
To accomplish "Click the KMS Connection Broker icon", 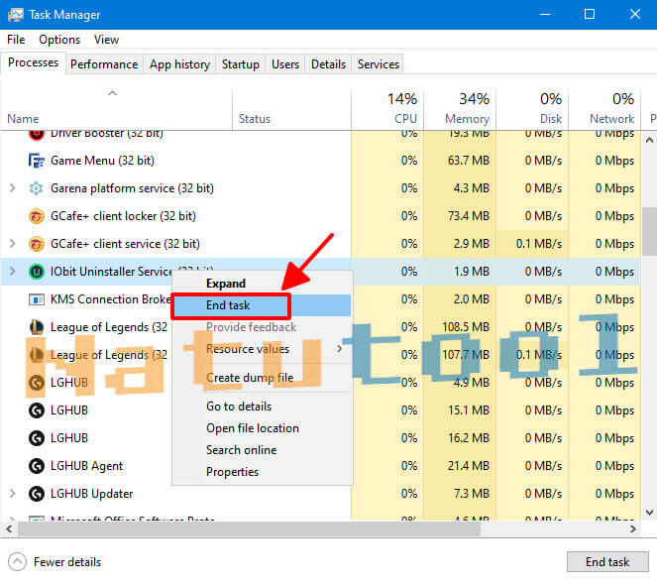I will (37, 299).
